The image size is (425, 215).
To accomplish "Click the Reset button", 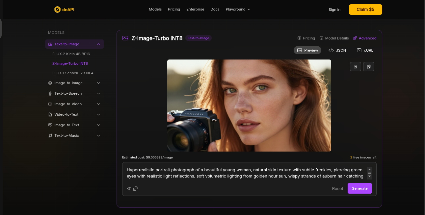I will [337, 189].
